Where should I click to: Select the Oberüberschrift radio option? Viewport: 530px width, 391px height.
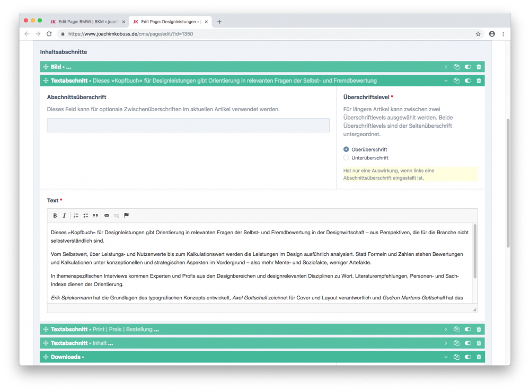(347, 149)
